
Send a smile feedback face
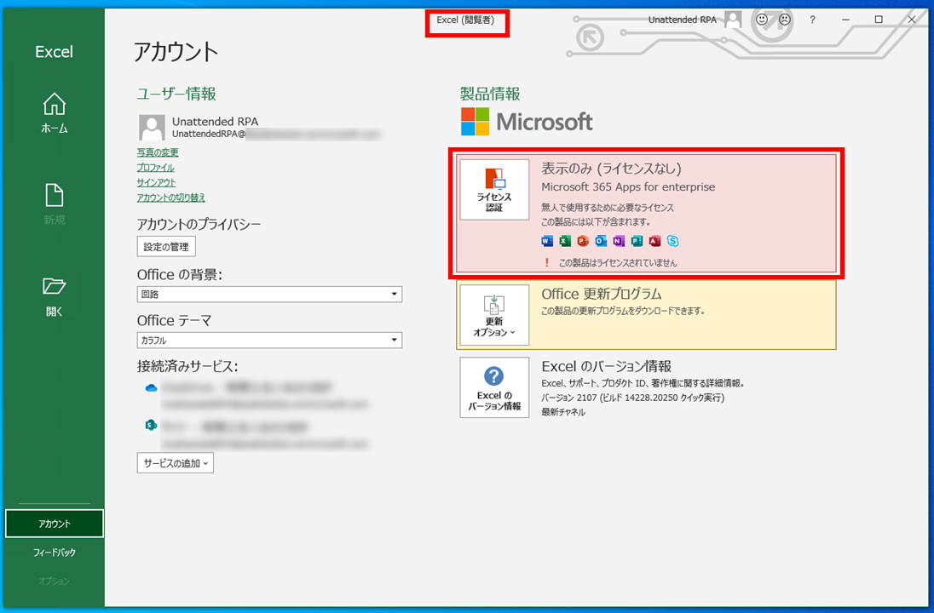pyautogui.click(x=761, y=20)
